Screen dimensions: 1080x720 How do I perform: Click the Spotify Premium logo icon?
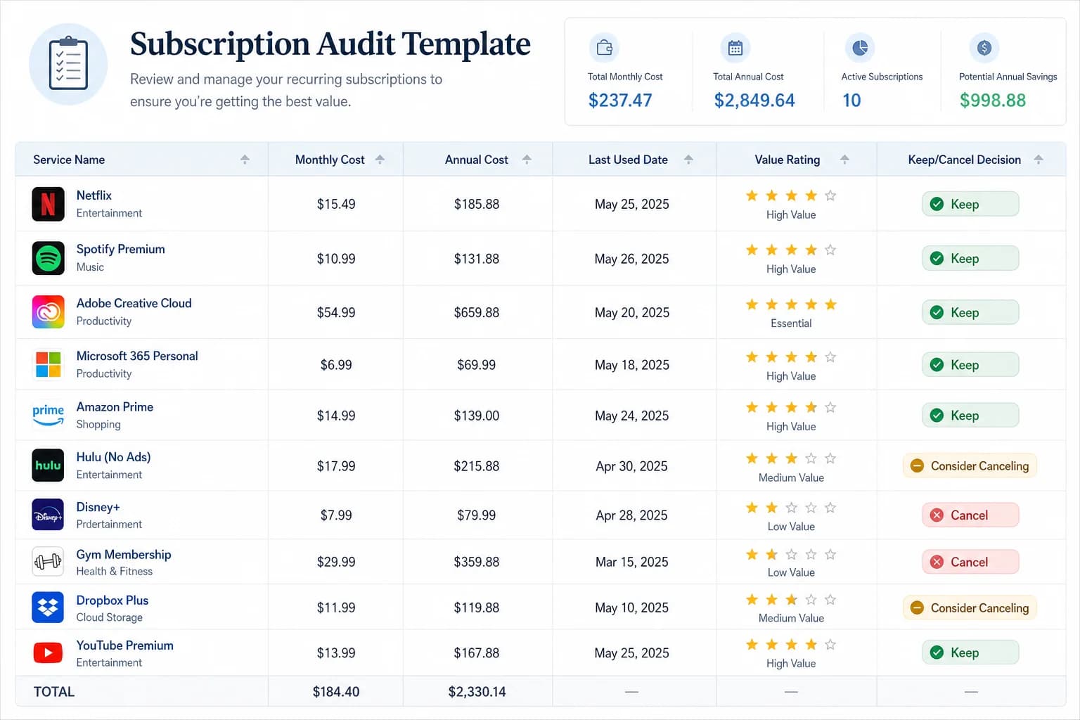pos(48,258)
